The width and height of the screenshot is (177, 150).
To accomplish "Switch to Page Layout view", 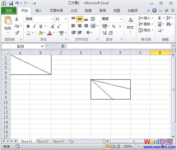I will 113,146.
